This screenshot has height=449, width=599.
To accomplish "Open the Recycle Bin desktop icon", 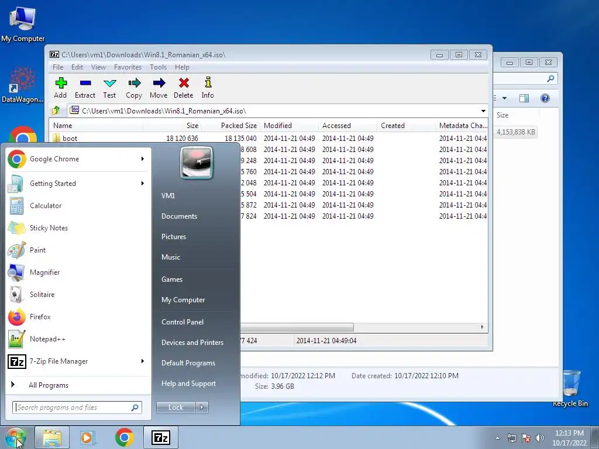I will pos(570,388).
